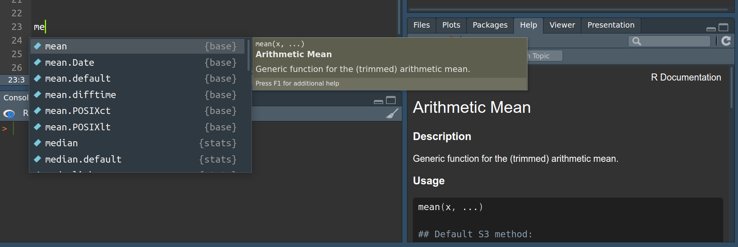Click the magnifier icon in help search
The width and height of the screenshot is (738, 247).
[x=636, y=41]
